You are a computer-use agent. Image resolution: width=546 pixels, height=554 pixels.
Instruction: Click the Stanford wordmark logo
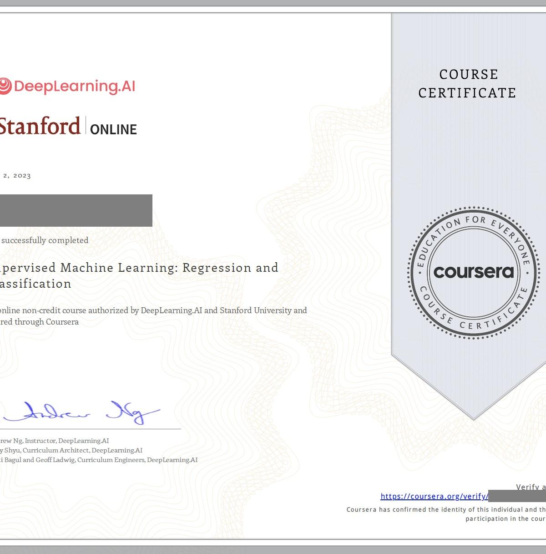tap(40, 126)
